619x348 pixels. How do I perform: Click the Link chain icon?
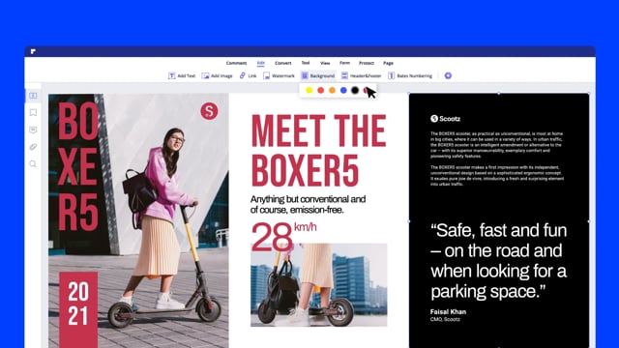243,75
